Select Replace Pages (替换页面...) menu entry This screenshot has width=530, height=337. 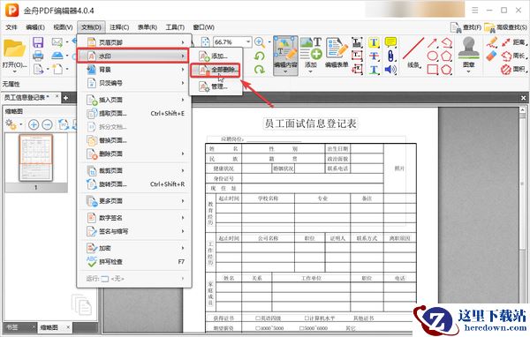tap(134, 140)
